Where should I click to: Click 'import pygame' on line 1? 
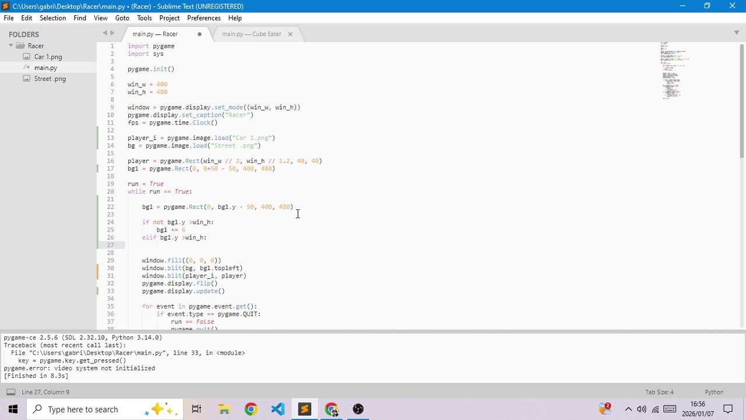[151, 46]
